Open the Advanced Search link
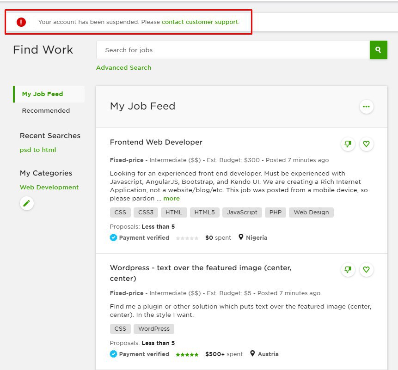The height and width of the screenshot is (370, 398). click(x=123, y=67)
